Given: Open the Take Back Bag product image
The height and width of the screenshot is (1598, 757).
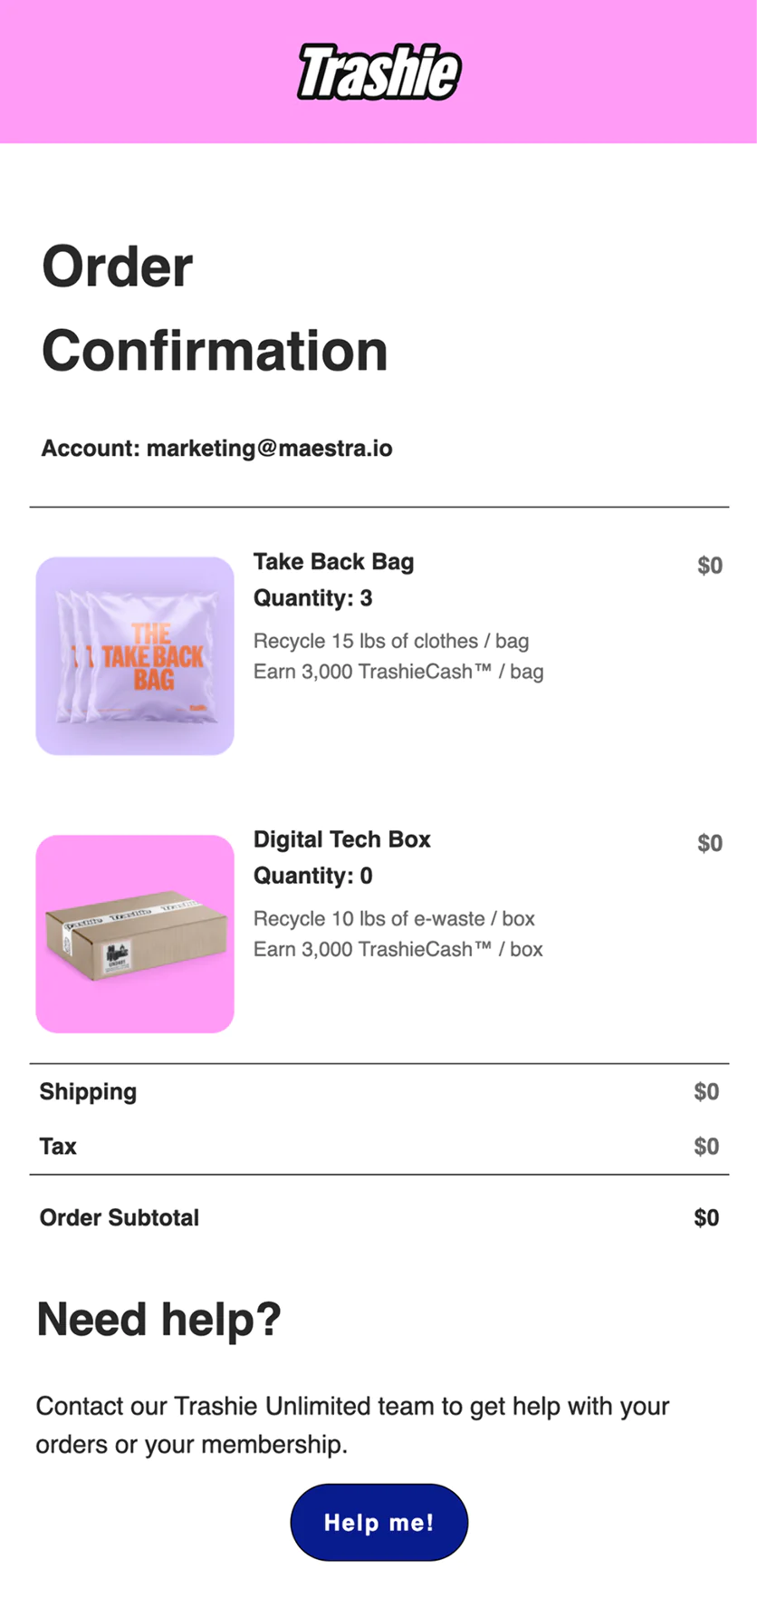Looking at the screenshot, I should [x=135, y=655].
